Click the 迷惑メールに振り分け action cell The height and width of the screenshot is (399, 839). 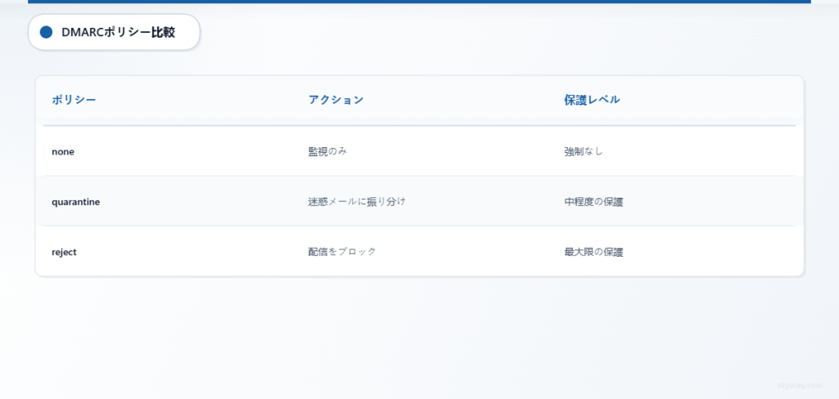357,202
